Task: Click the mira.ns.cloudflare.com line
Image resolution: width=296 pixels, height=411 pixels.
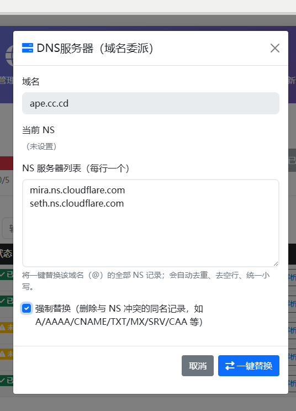Action: (77, 190)
